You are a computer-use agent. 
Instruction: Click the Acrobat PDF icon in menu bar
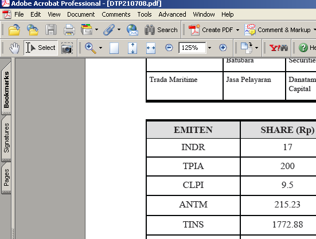(x=7, y=14)
